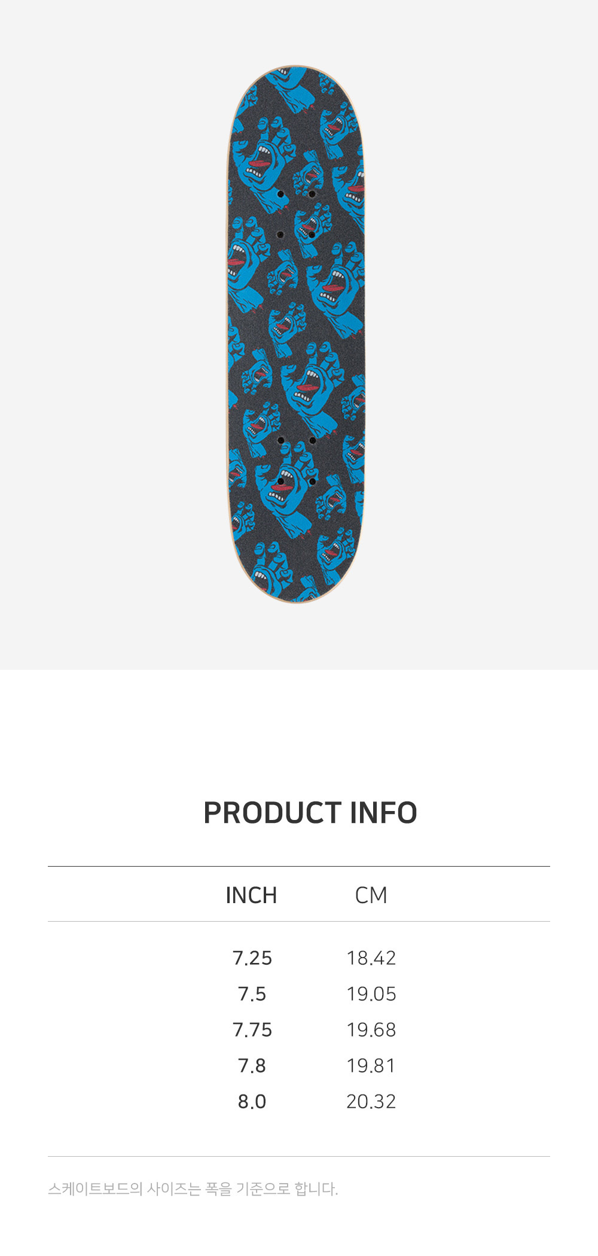Screen dimensions: 598x1256
Task: Click the 7.8 inch size value
Action: (x=252, y=1066)
